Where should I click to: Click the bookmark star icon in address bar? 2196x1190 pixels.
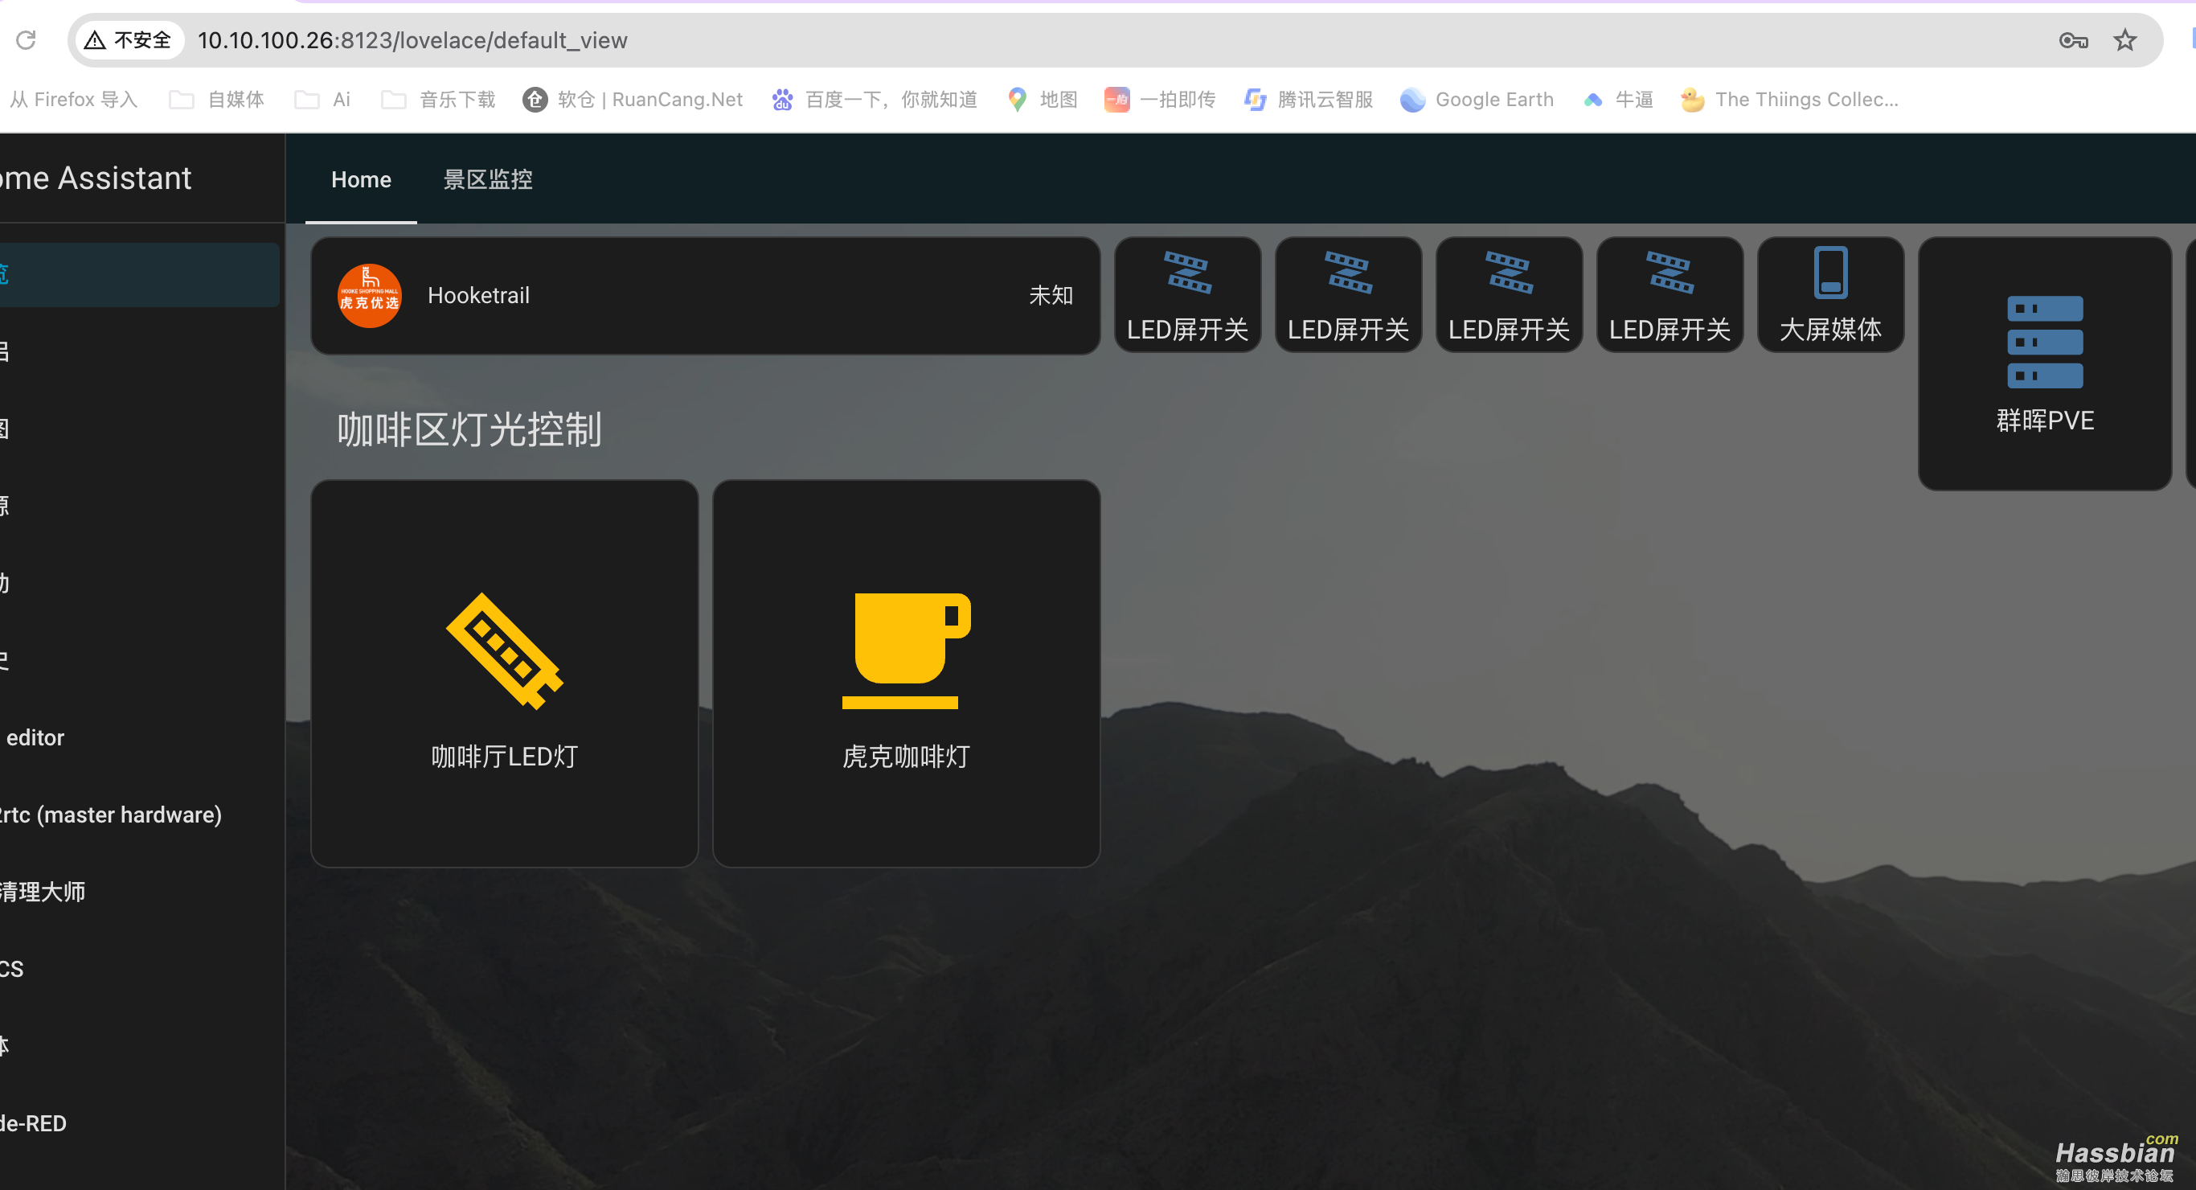[x=2124, y=40]
